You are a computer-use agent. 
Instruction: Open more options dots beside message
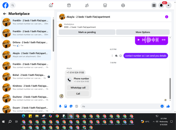click(112, 56)
